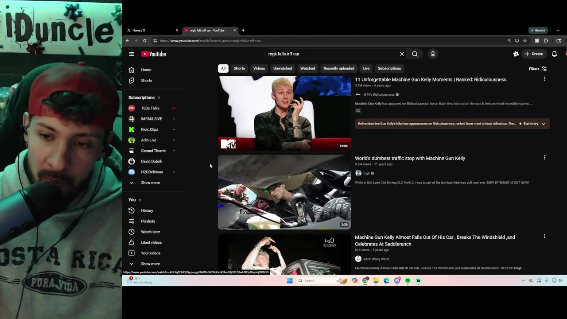Expand the Subscriptions section header
This screenshot has height=319, width=567.
pyautogui.click(x=144, y=97)
